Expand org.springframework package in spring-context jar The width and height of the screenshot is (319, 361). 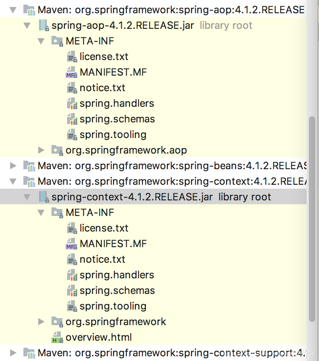coord(41,322)
